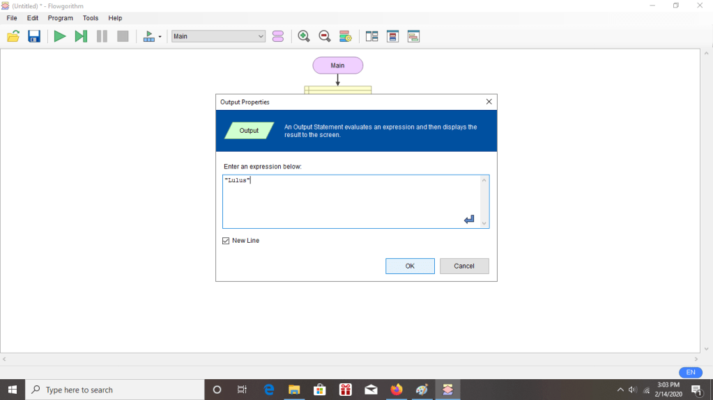
Task: Expand the Main function dropdown
Action: click(261, 36)
